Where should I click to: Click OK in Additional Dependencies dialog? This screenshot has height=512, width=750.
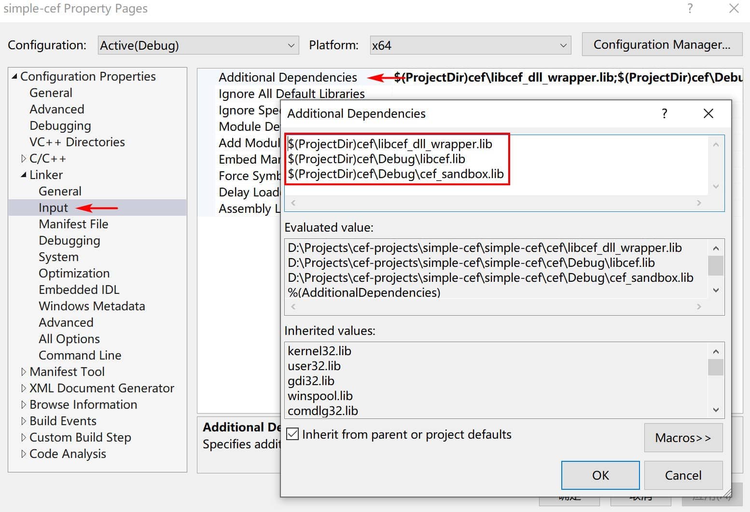coord(600,475)
